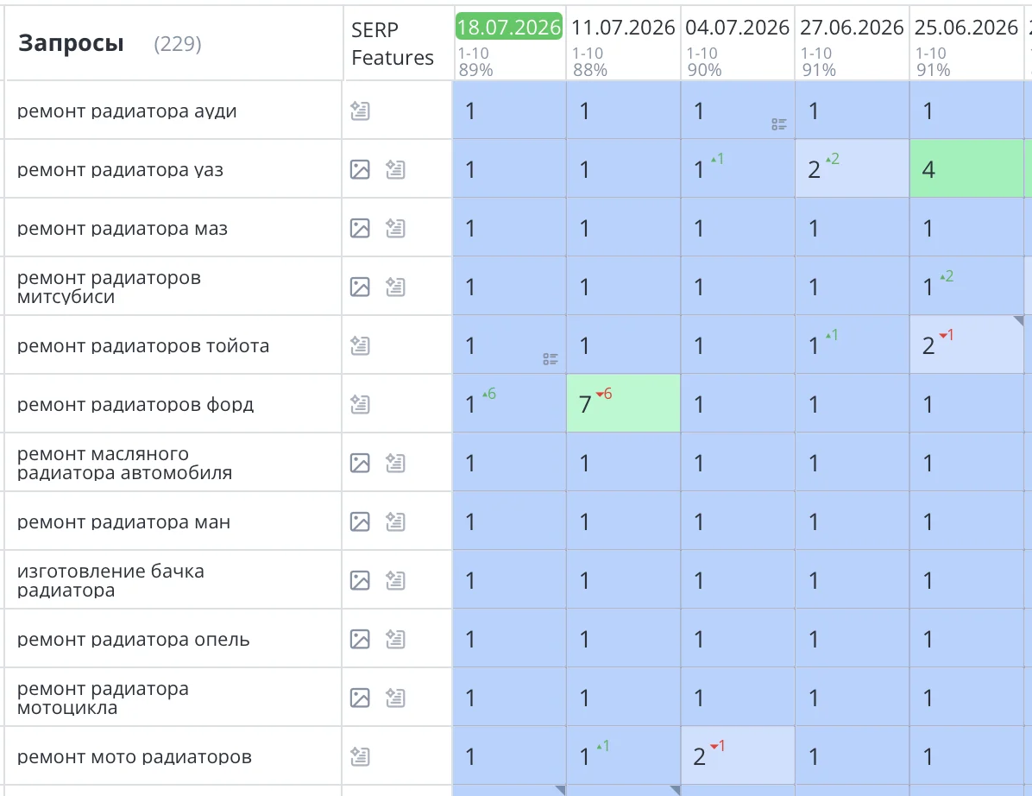Open query ремонт радиатора уаз
Screen dimensions: 1032x796
click(121, 170)
